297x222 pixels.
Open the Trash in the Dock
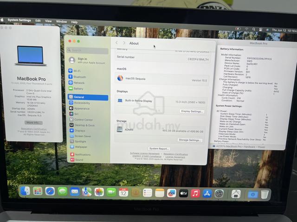pos(265,194)
